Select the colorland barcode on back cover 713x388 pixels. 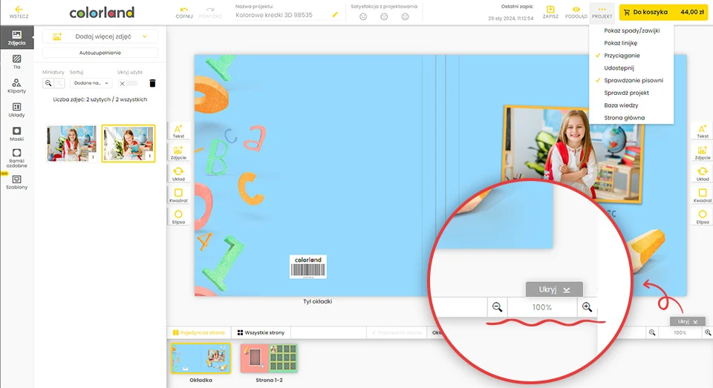coord(307,266)
